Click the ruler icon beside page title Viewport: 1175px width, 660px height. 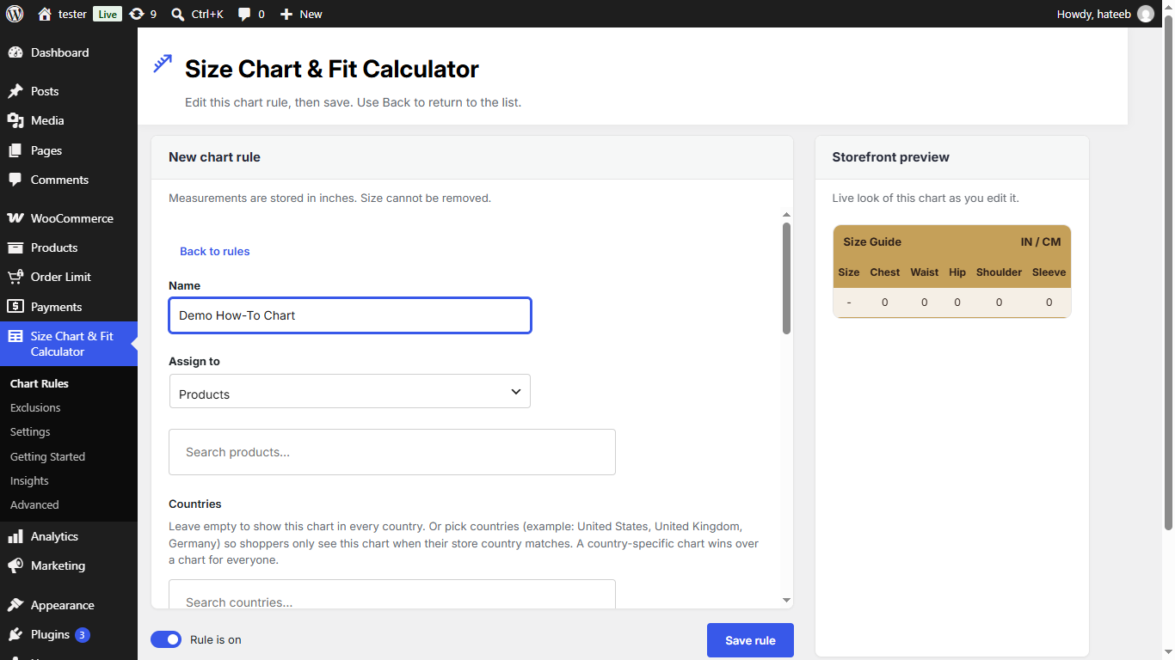[x=163, y=64]
